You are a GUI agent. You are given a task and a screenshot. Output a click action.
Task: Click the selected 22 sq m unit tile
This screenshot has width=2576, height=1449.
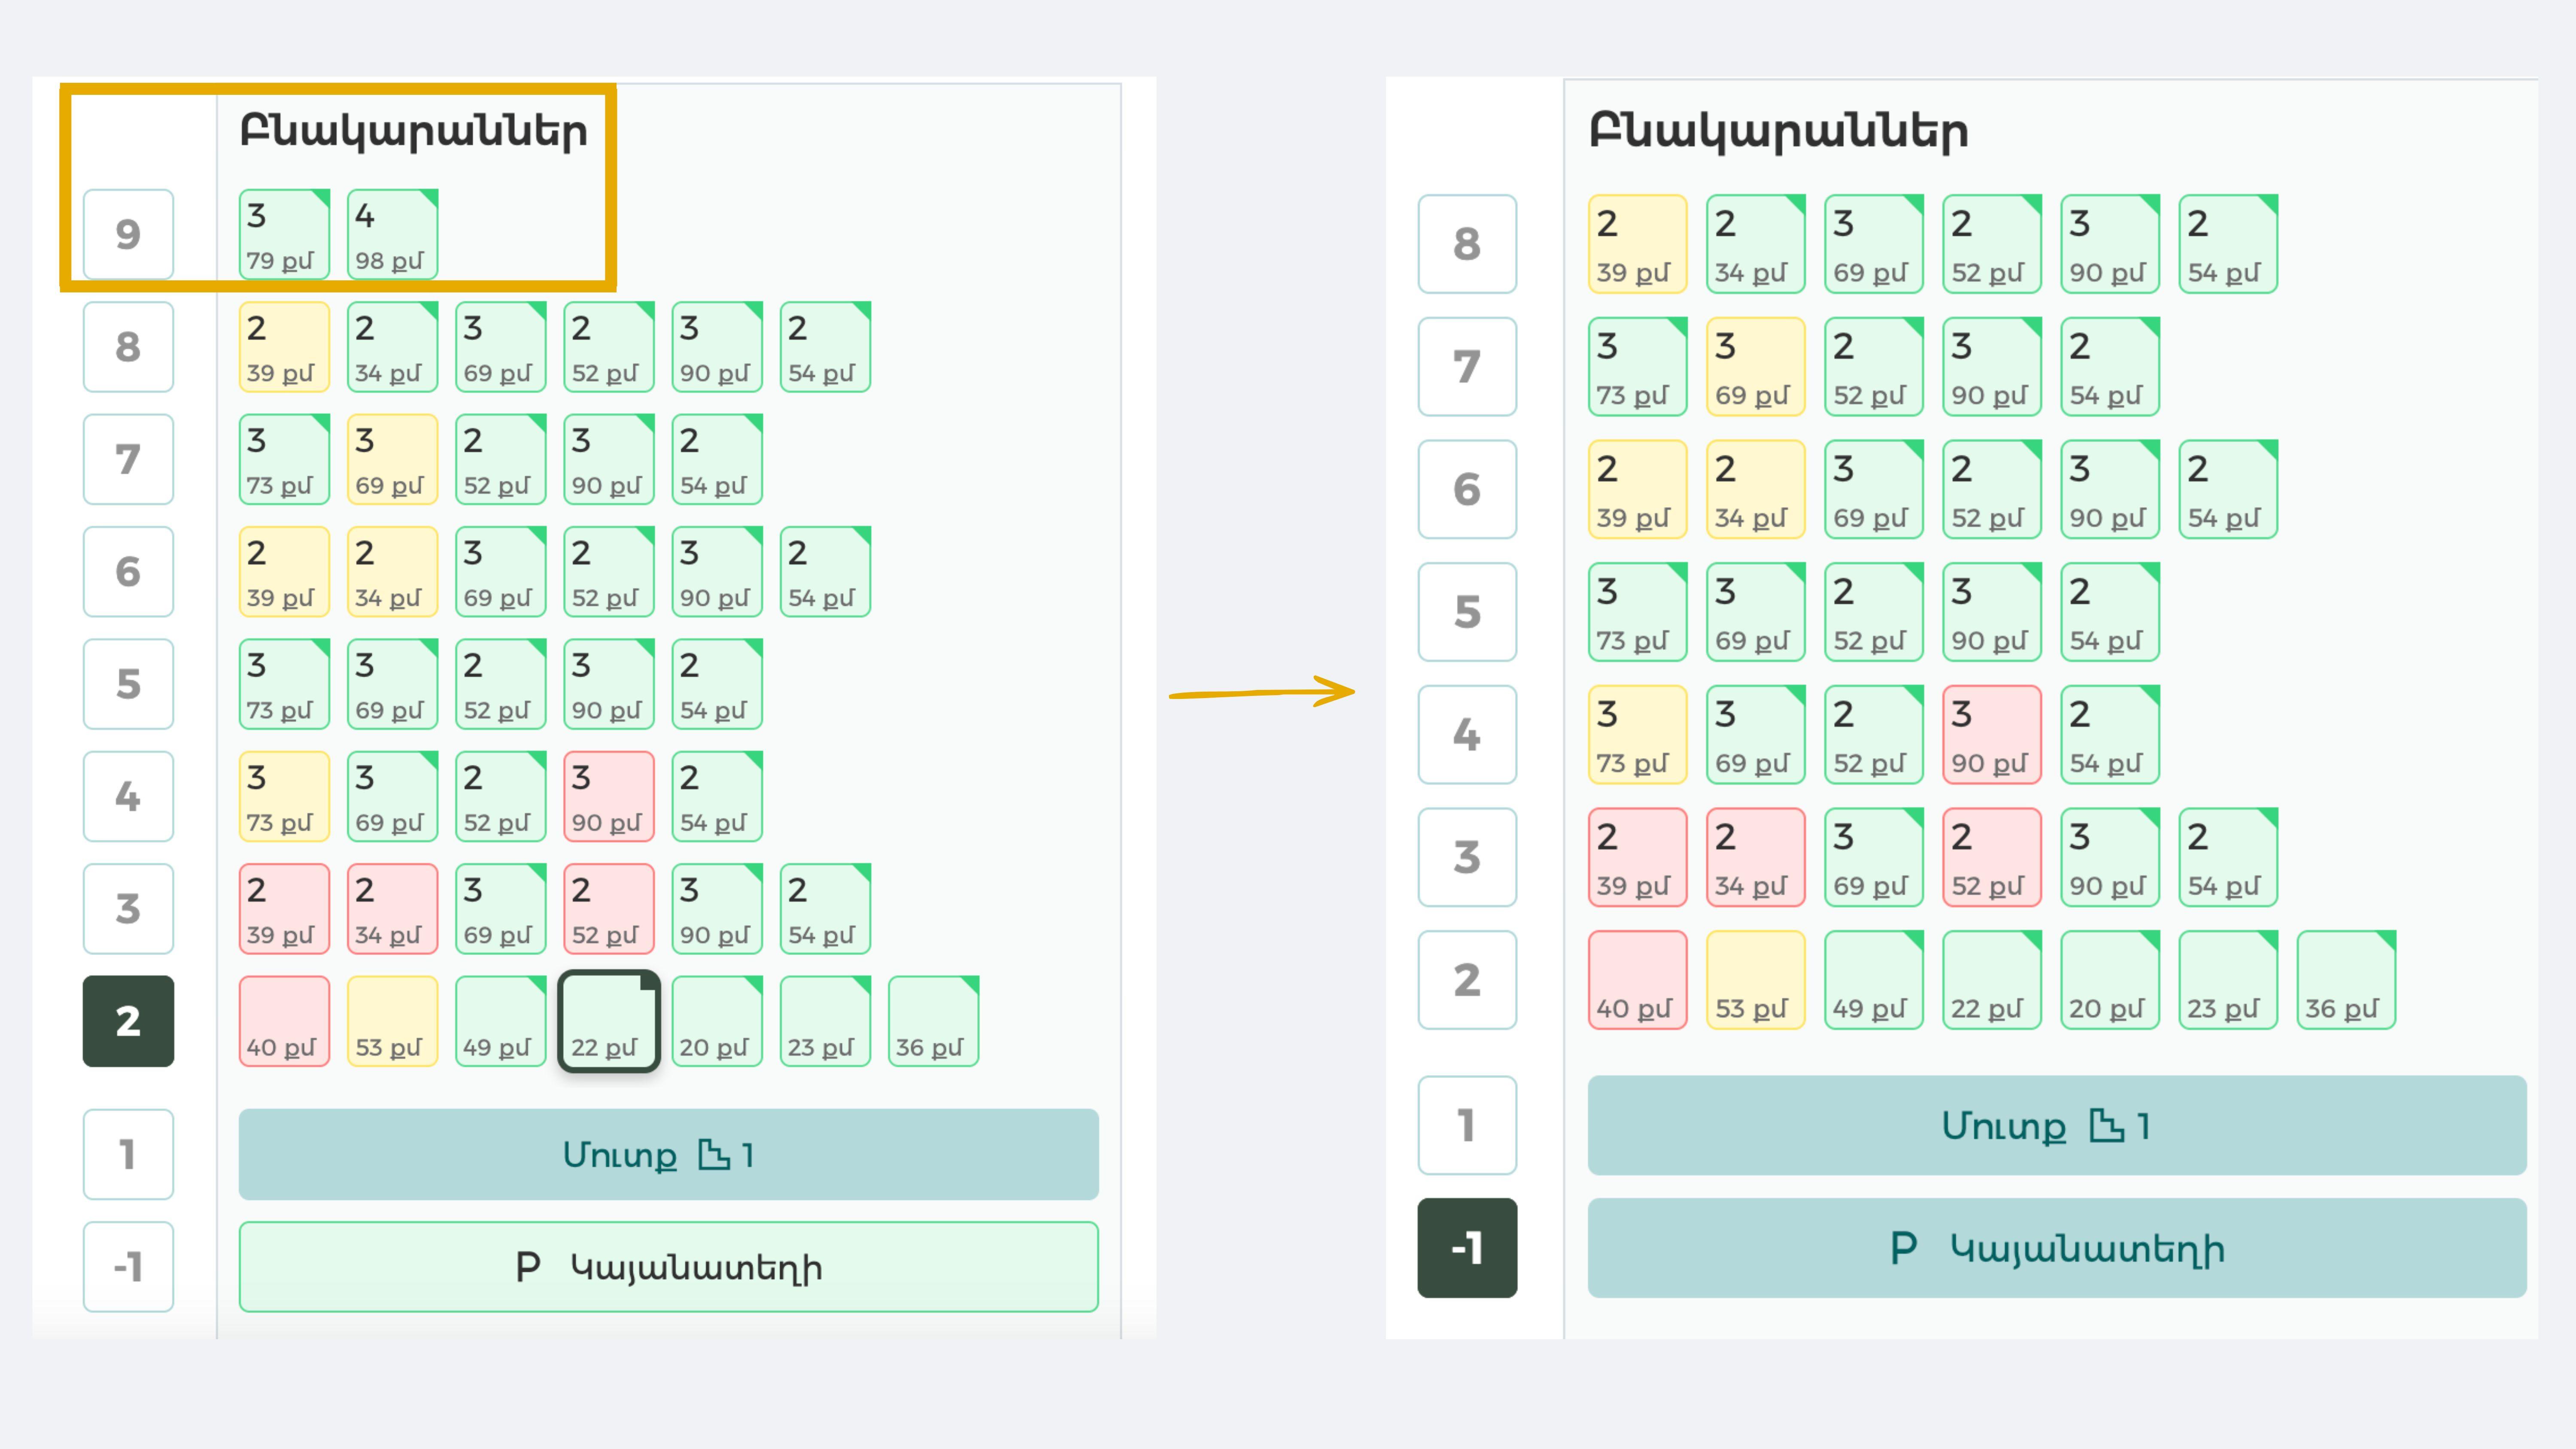[608, 1021]
